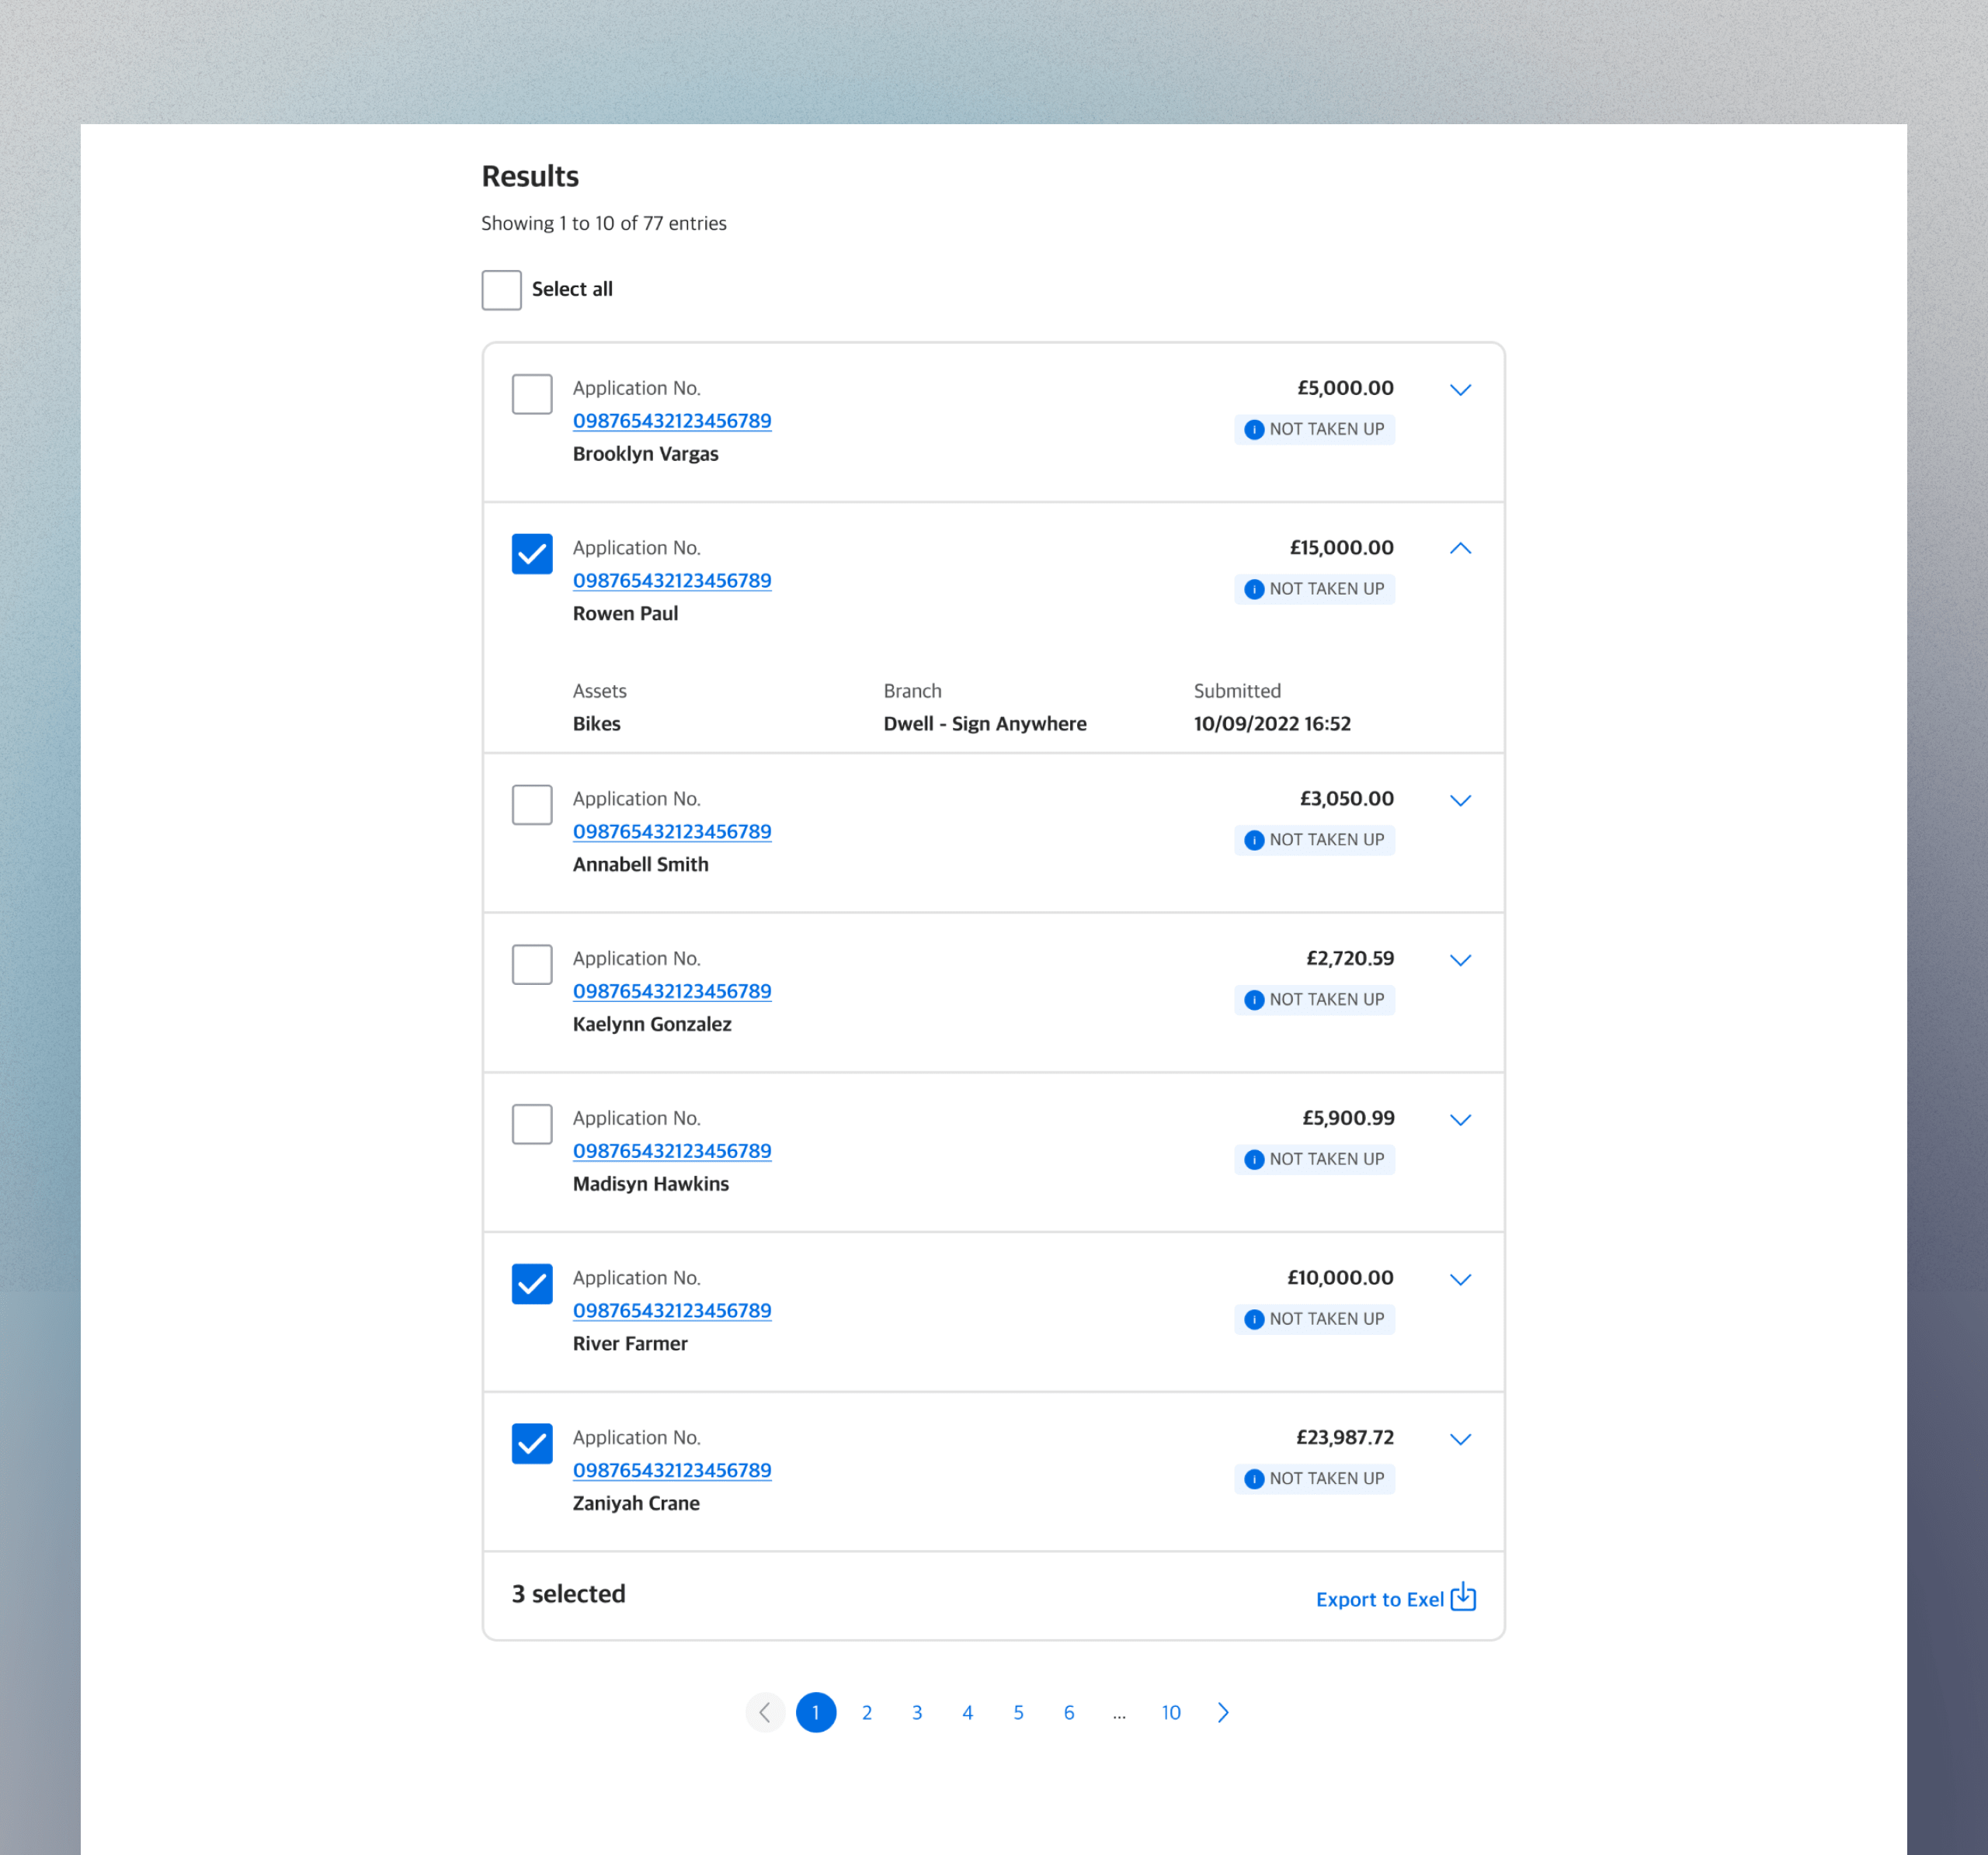This screenshot has height=1855, width=1988.
Task: Click the name Kaelynn Gonzalez
Action: point(652,1025)
